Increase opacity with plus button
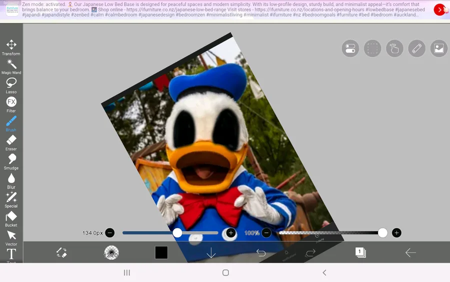The image size is (450, 282). pyautogui.click(x=396, y=232)
